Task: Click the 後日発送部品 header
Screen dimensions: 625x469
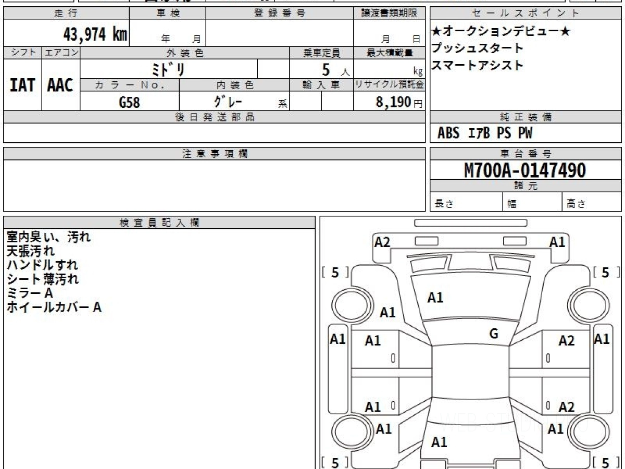Action: (x=215, y=117)
